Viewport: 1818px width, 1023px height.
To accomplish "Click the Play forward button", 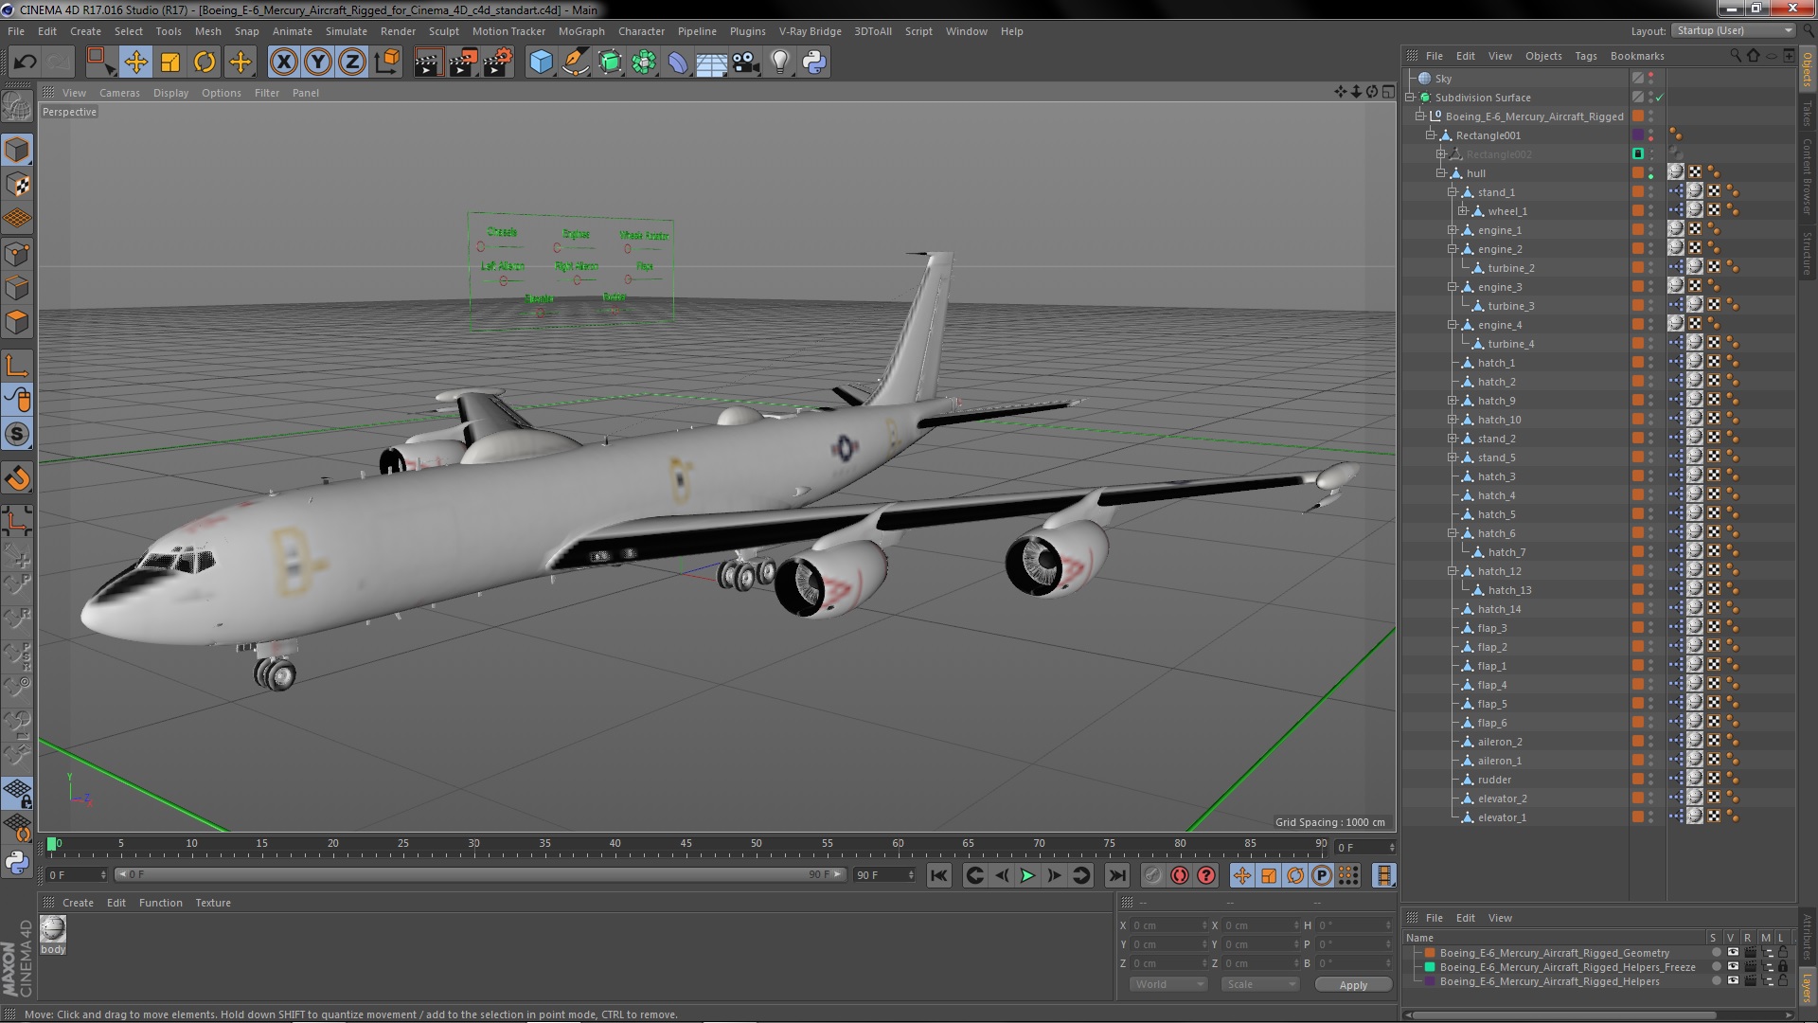I will point(1027,876).
